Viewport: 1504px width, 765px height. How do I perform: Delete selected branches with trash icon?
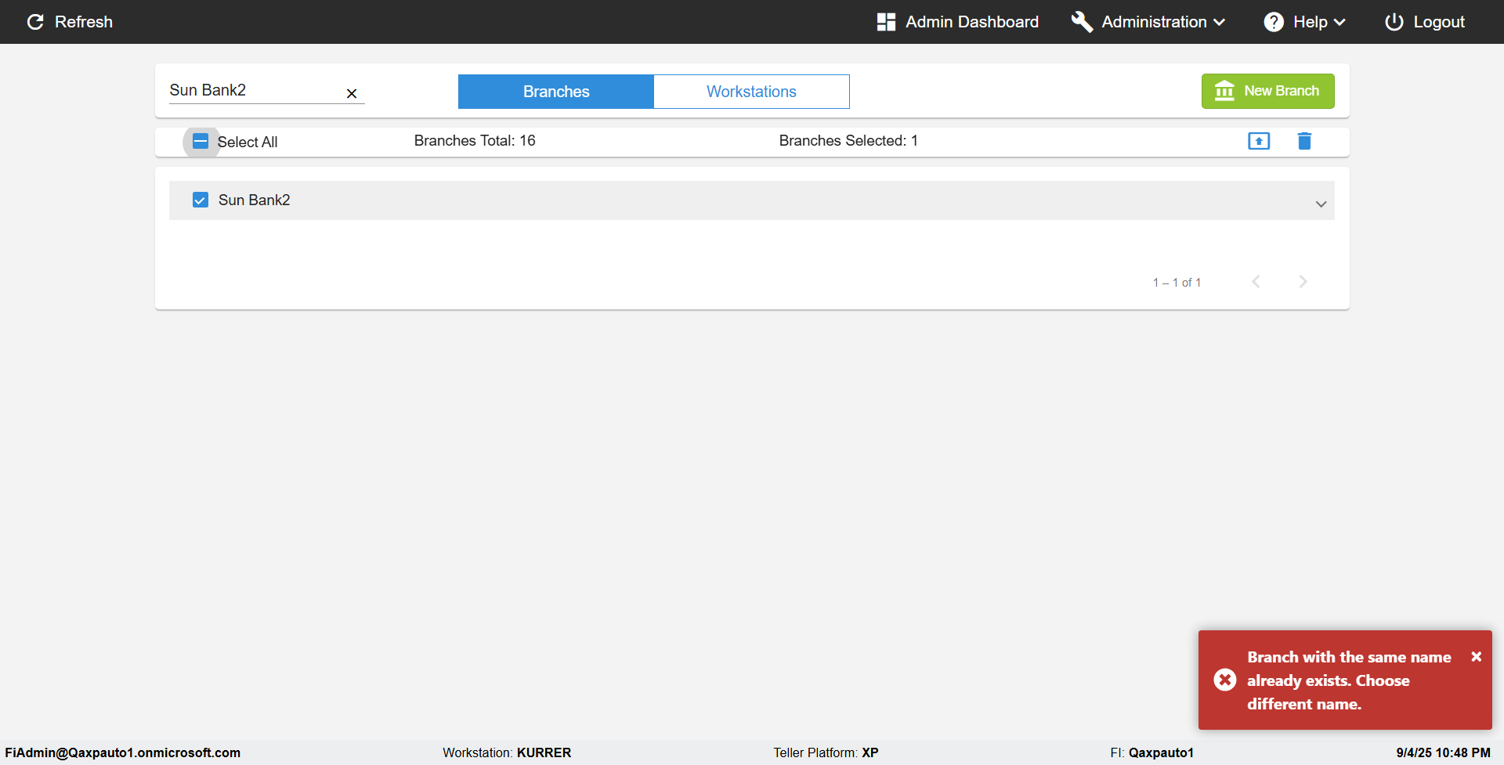tap(1304, 141)
